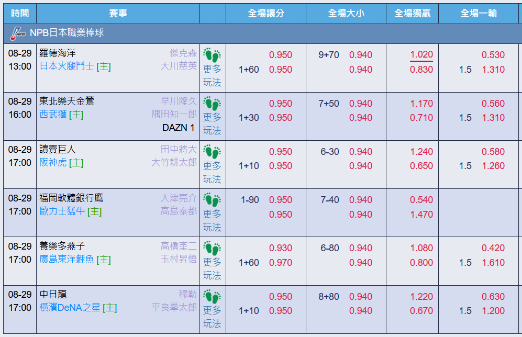Click footprints icon for 讀賣巨人 match
Screen dimensions: 522x337
click(212, 152)
